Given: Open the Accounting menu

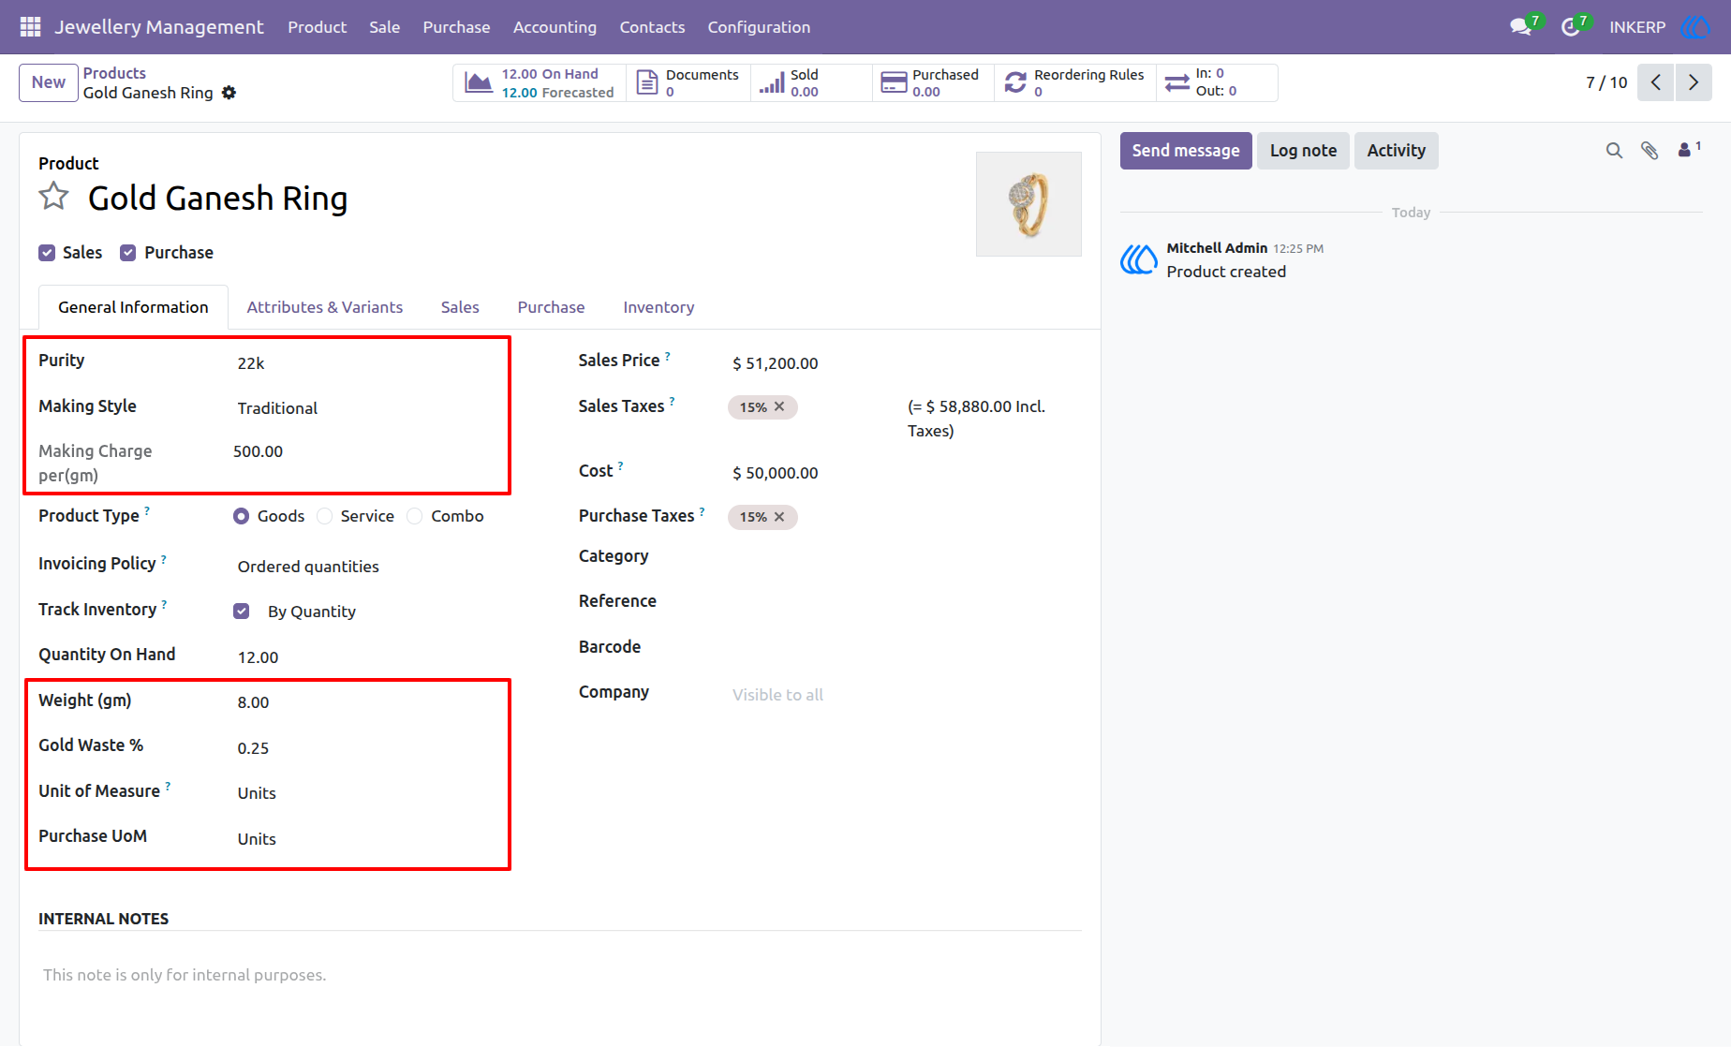Looking at the screenshot, I should click(x=555, y=27).
